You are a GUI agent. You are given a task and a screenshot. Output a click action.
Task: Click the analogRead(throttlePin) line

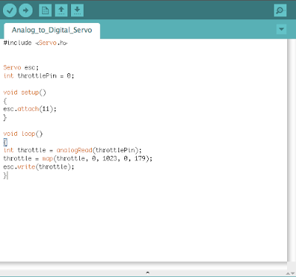tap(73, 150)
